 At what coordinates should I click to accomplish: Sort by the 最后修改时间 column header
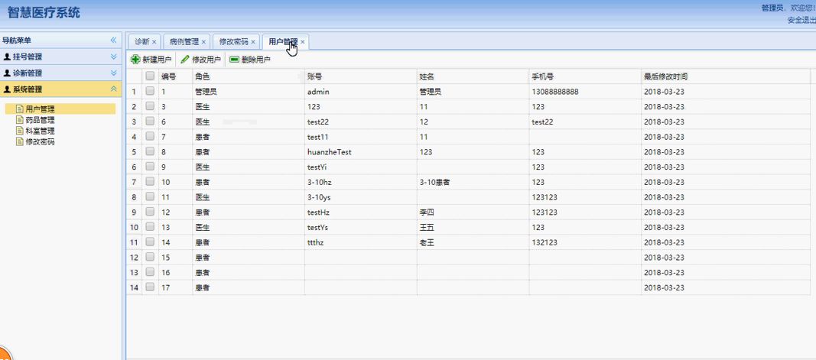[x=726, y=76]
